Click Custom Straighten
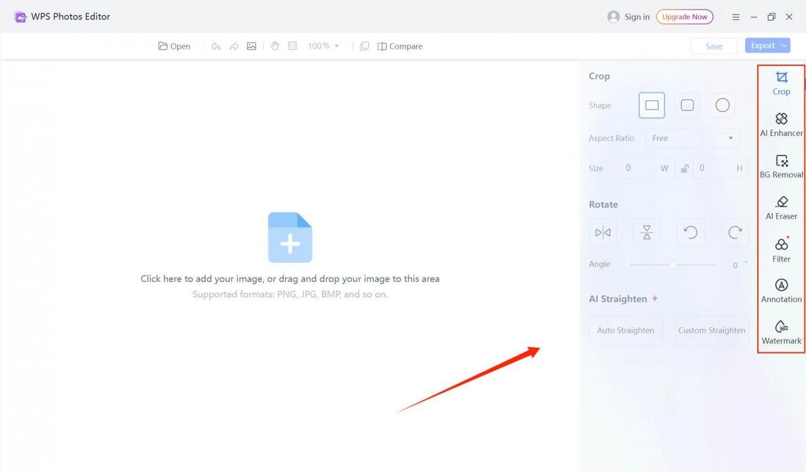 pyautogui.click(x=712, y=330)
